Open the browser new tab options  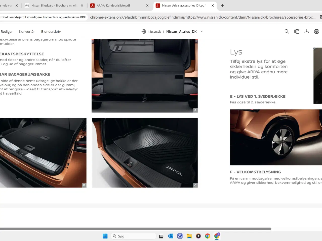[x=222, y=5]
